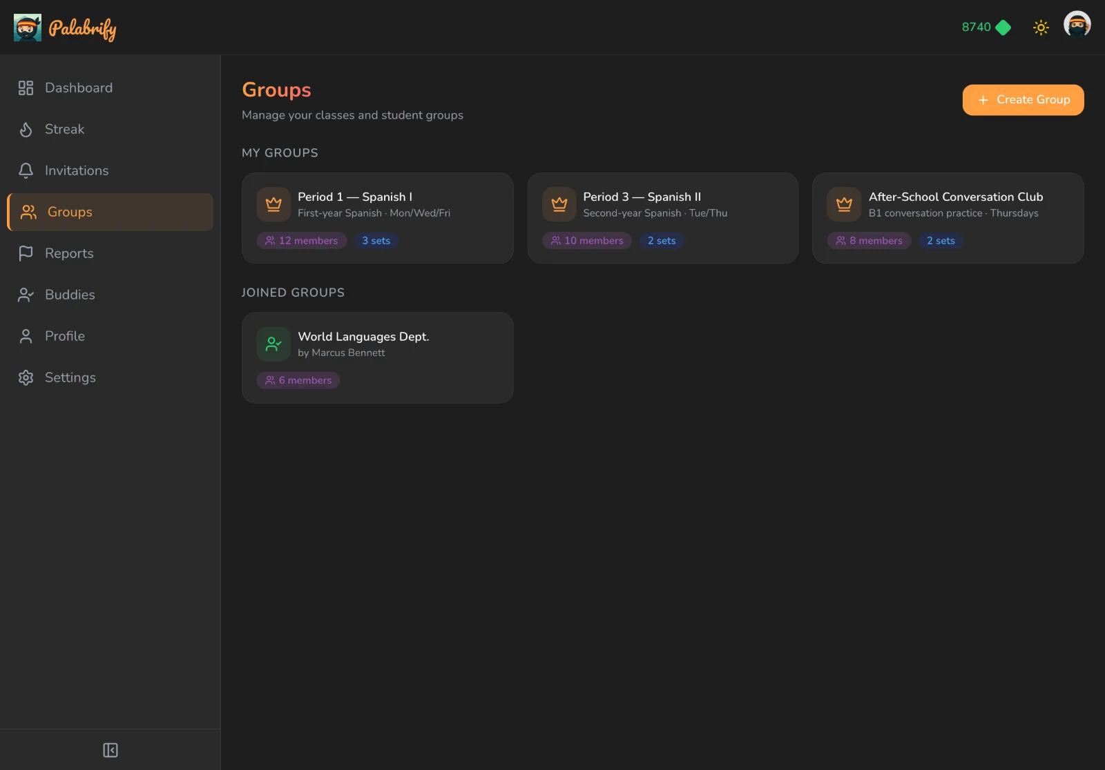The image size is (1105, 770).
Task: Click 'B1 conversation practice · Thursdays' description
Action: click(954, 213)
